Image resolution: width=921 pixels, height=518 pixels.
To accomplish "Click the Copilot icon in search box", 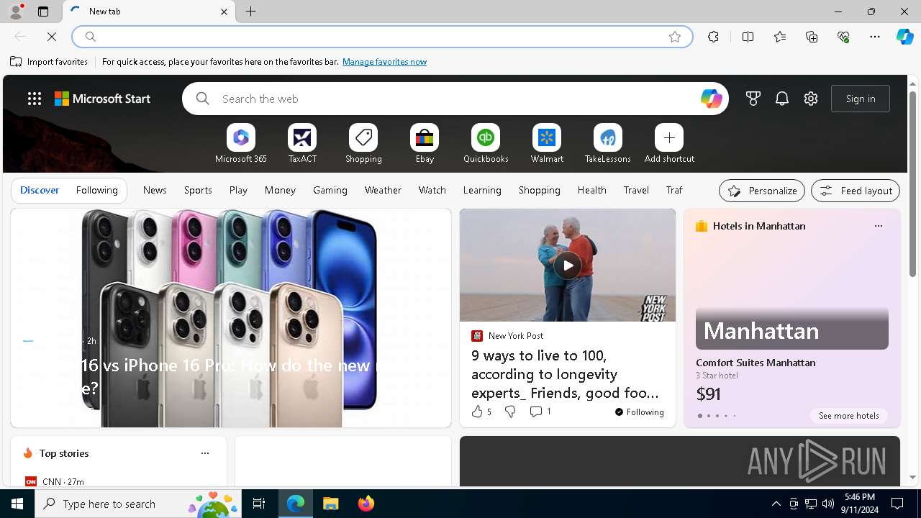I will (x=711, y=99).
